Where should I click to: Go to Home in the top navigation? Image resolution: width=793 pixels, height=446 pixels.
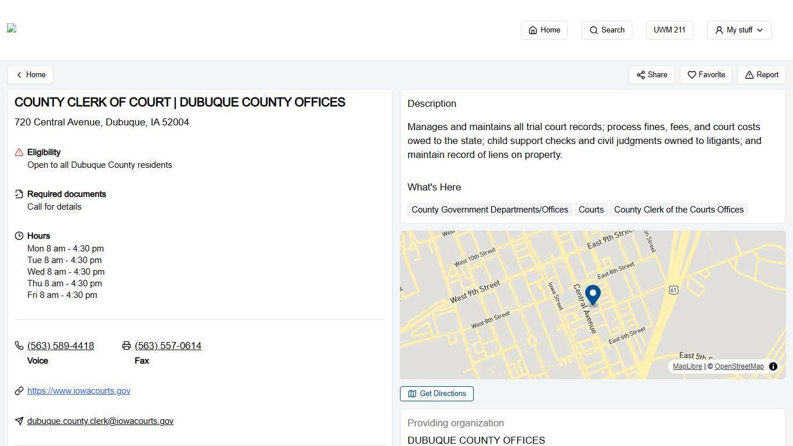543,30
